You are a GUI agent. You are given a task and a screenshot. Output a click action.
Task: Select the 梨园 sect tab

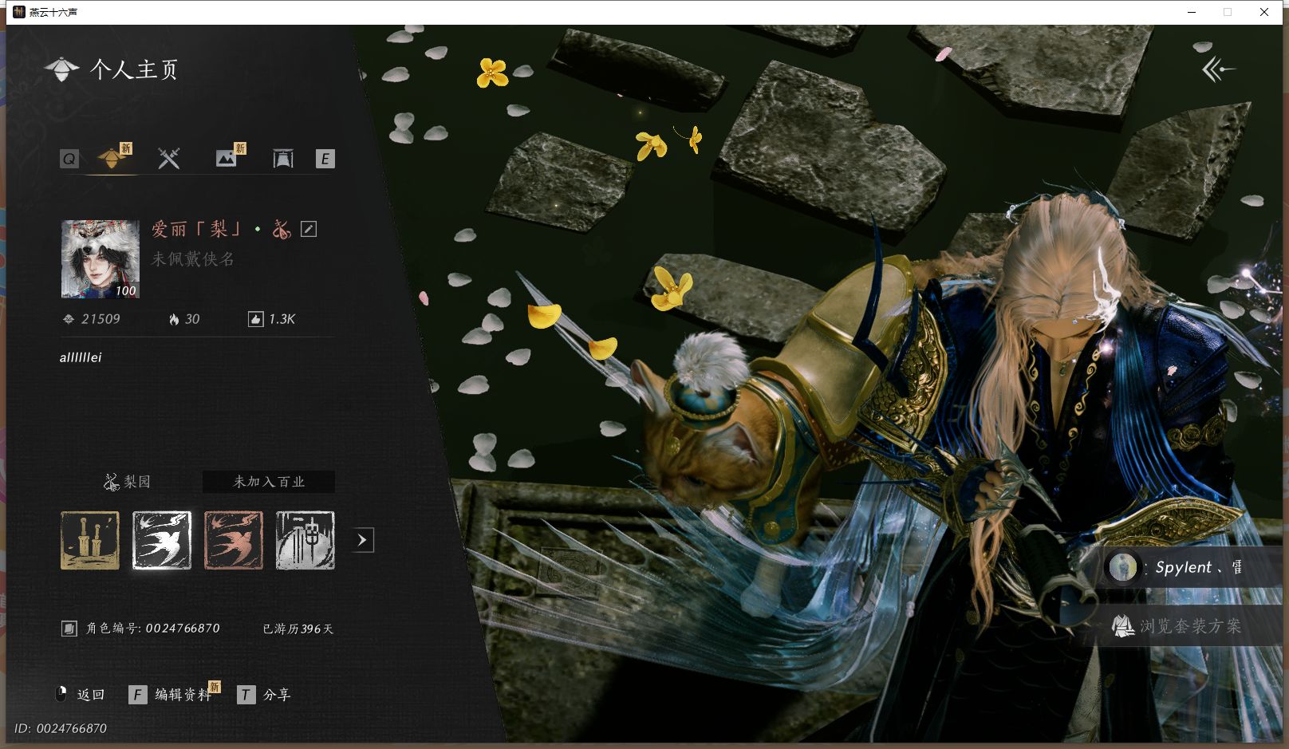tap(128, 482)
